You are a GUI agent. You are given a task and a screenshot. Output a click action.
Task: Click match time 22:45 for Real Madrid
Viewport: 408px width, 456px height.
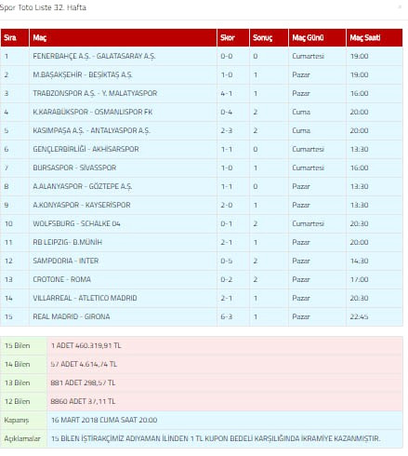[359, 316]
